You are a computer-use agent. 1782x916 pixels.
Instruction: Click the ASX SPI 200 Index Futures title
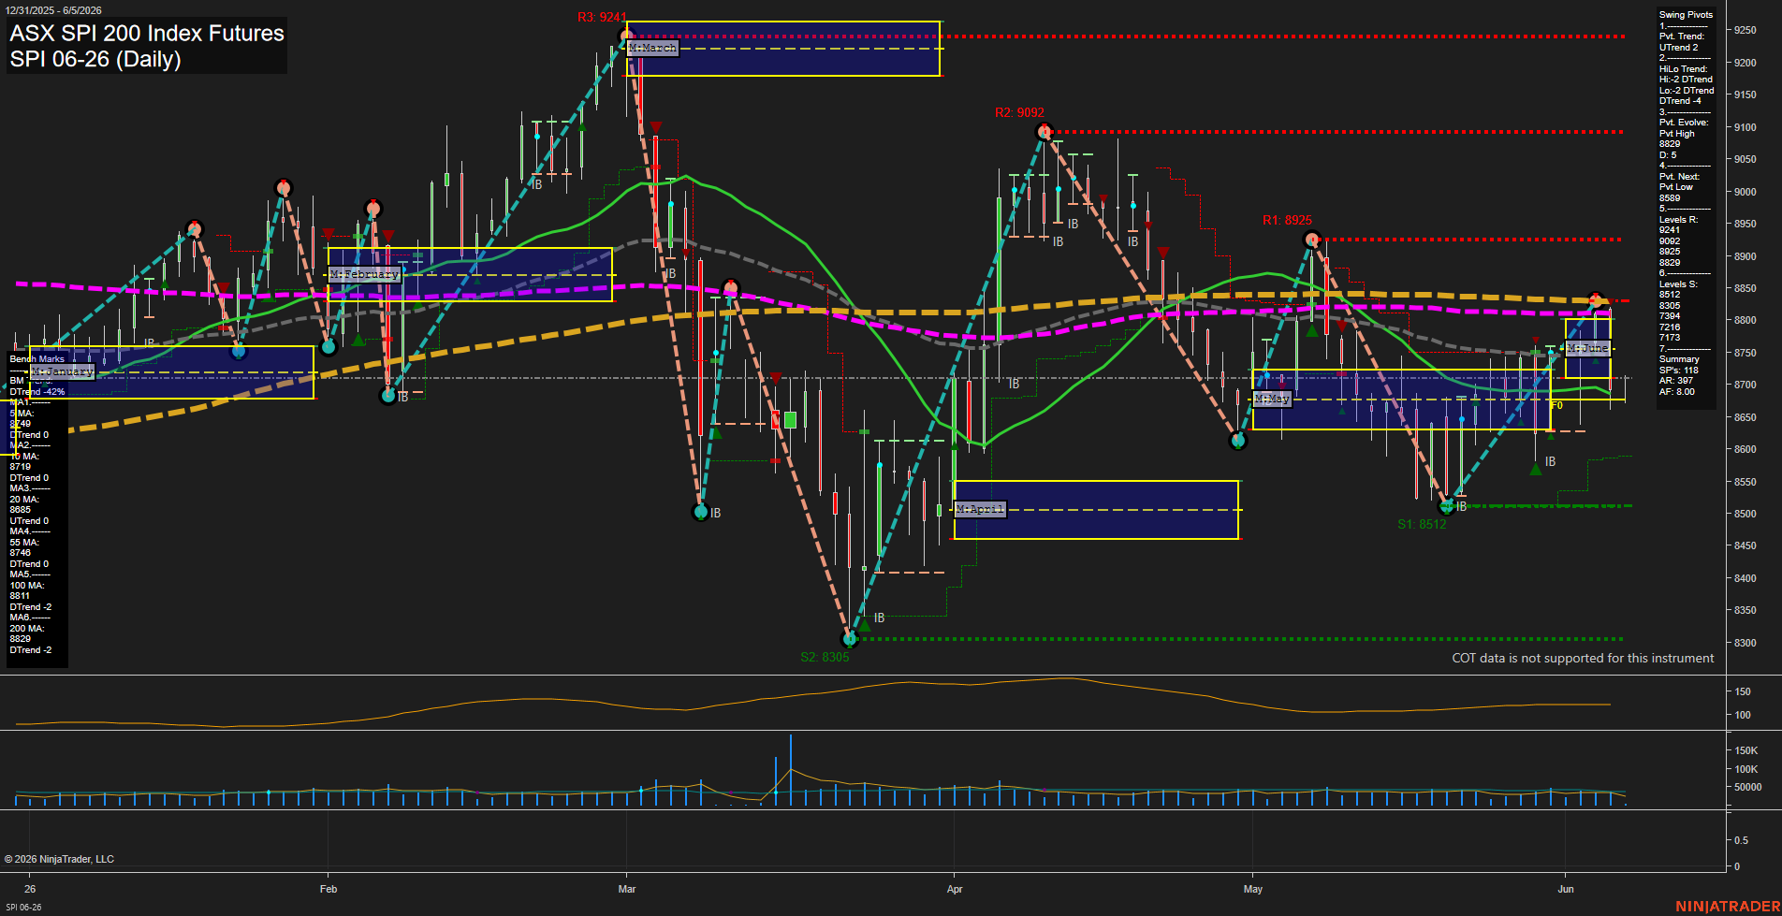pos(147,34)
